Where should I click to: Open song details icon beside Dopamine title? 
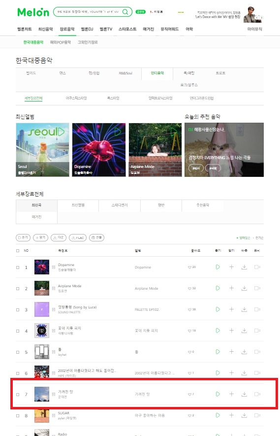click(x=54, y=267)
